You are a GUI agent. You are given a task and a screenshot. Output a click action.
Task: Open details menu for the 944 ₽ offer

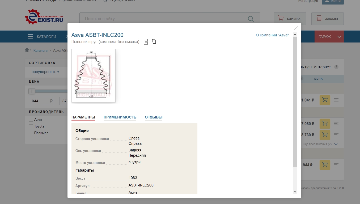(x=336, y=165)
